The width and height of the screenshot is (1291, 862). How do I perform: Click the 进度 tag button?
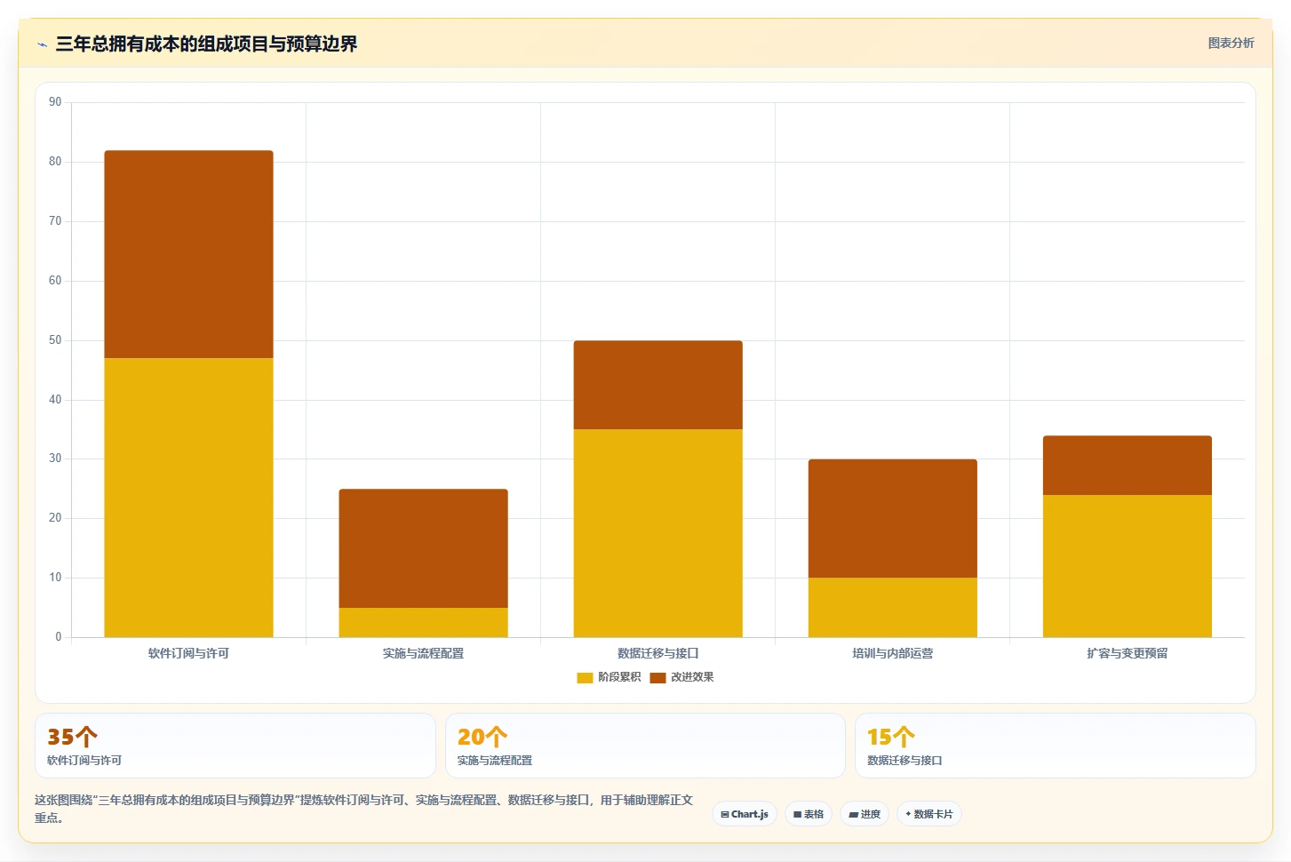click(865, 814)
